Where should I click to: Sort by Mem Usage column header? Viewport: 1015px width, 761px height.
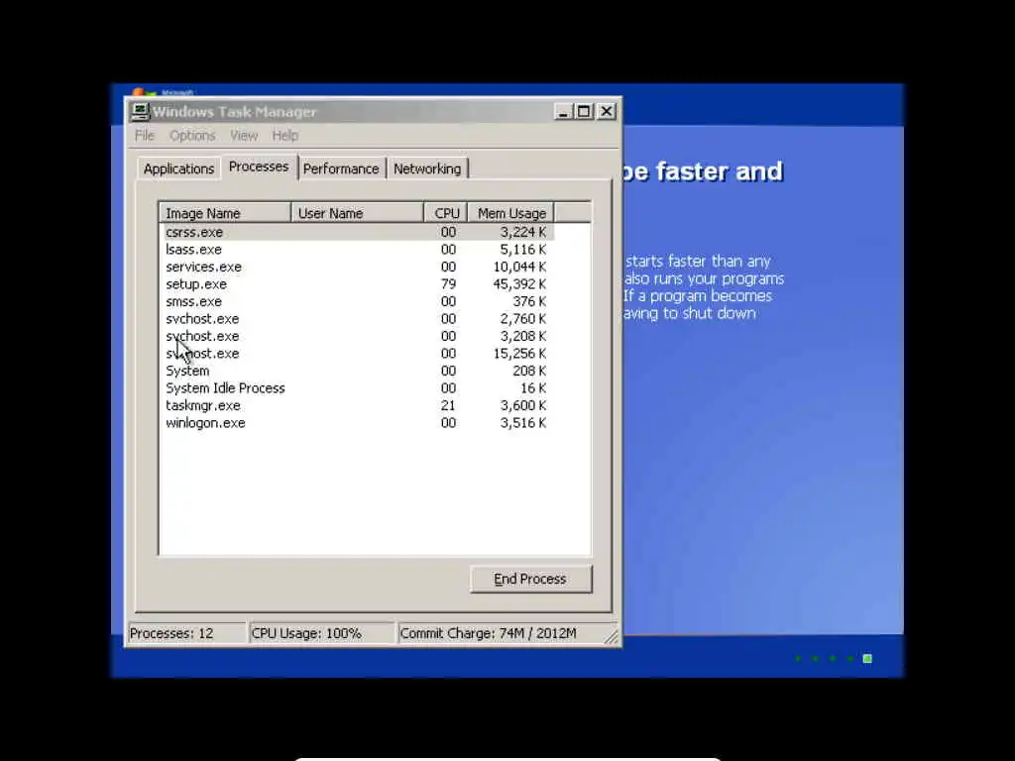(510, 213)
